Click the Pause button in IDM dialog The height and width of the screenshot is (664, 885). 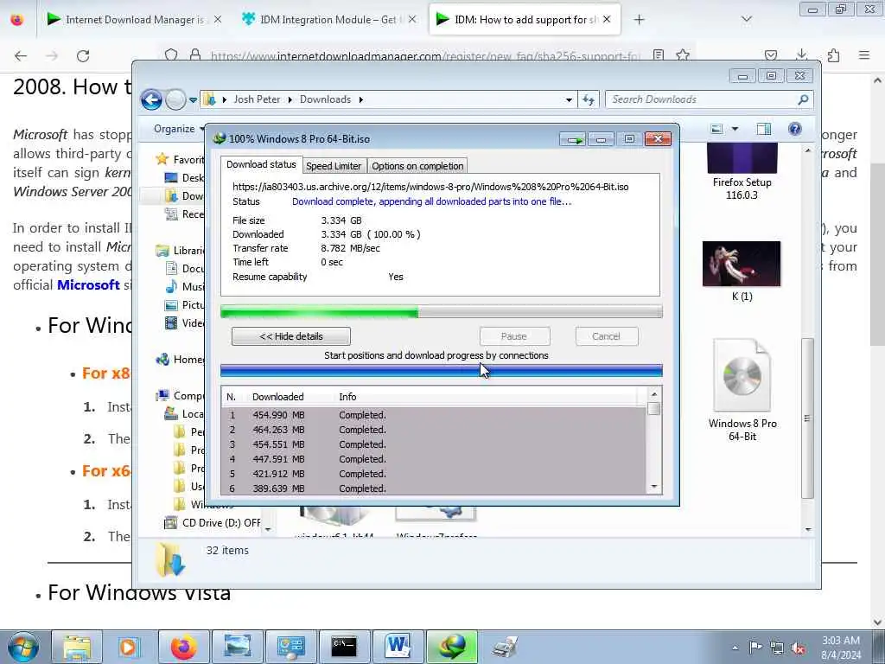[x=514, y=336]
